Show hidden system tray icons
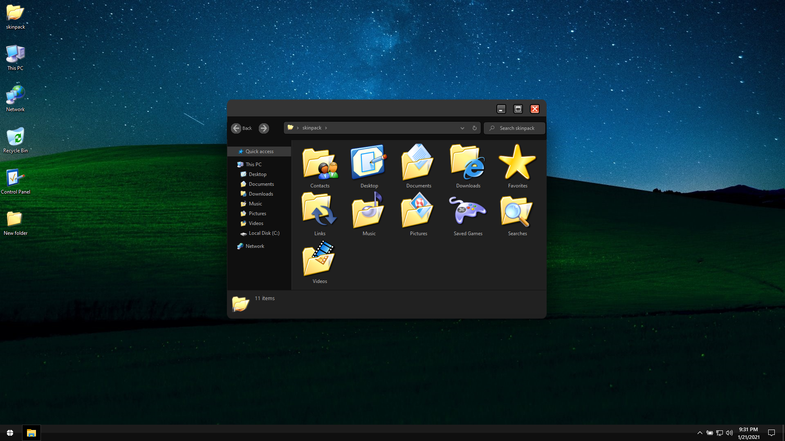This screenshot has width=785, height=441. click(x=700, y=433)
